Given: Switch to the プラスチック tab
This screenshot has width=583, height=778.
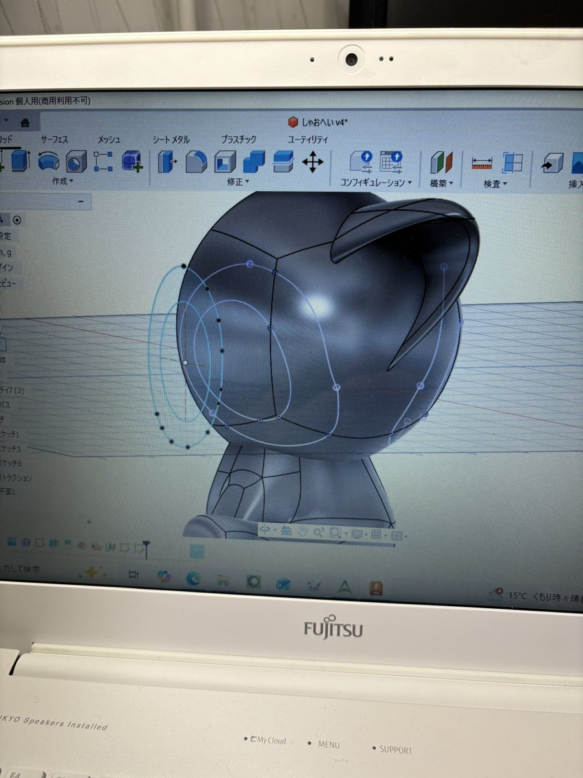Looking at the screenshot, I should click(238, 139).
